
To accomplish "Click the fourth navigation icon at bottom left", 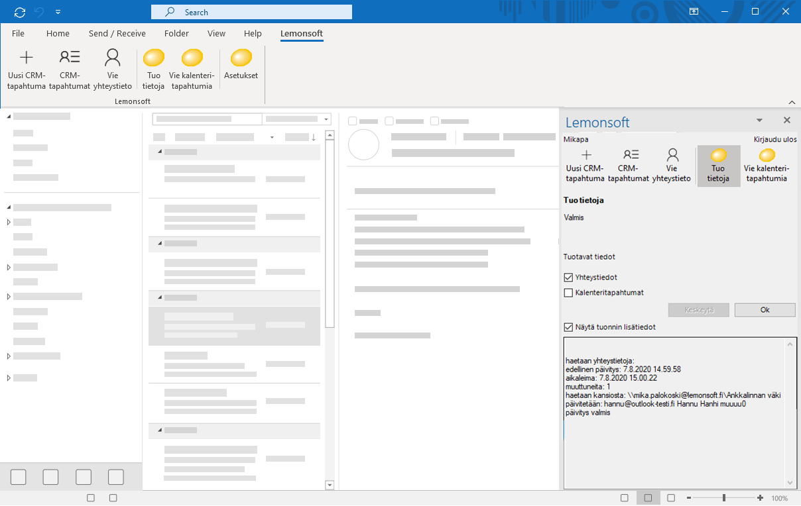I will 116,477.
